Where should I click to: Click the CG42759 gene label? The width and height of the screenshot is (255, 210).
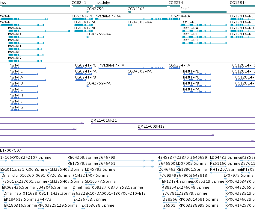click(95, 9)
